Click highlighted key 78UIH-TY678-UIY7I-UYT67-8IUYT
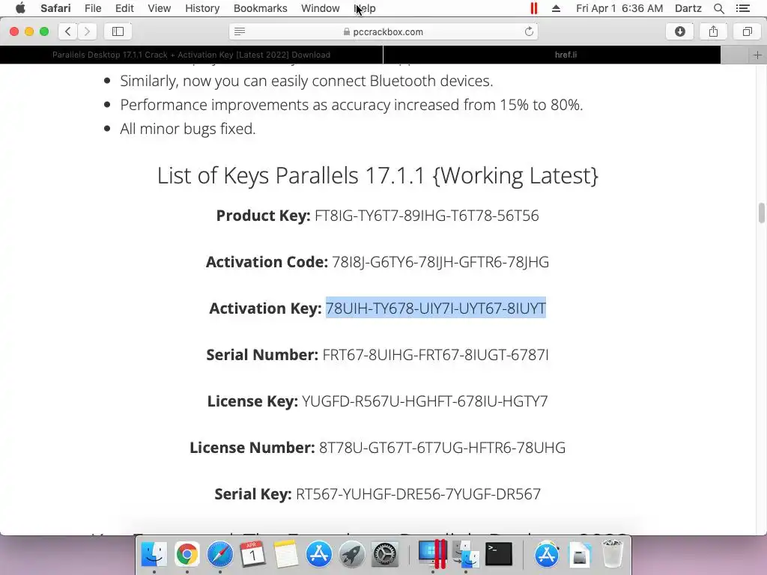The height and width of the screenshot is (575, 767). click(x=435, y=308)
